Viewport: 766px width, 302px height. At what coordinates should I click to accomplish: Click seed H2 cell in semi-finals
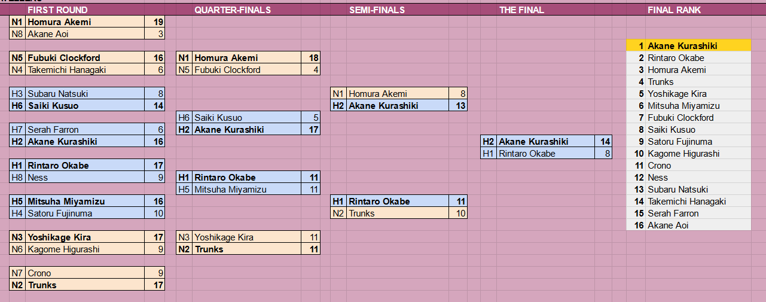tap(339, 106)
